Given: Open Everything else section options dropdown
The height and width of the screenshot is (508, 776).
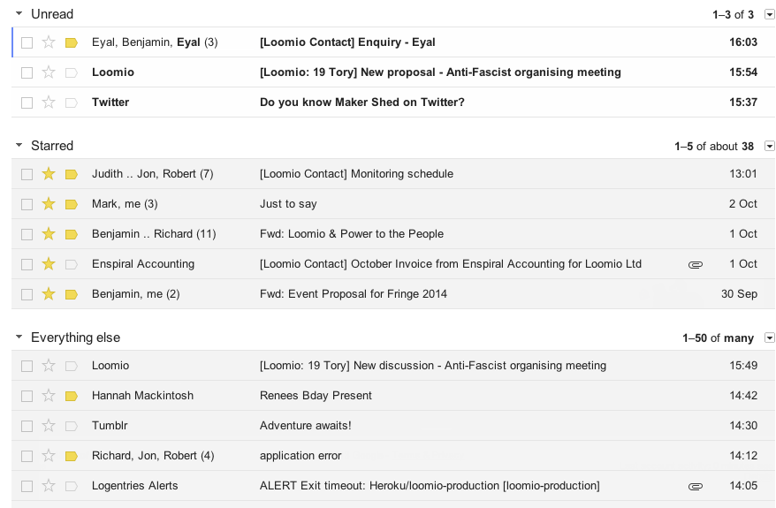Looking at the screenshot, I should [769, 337].
